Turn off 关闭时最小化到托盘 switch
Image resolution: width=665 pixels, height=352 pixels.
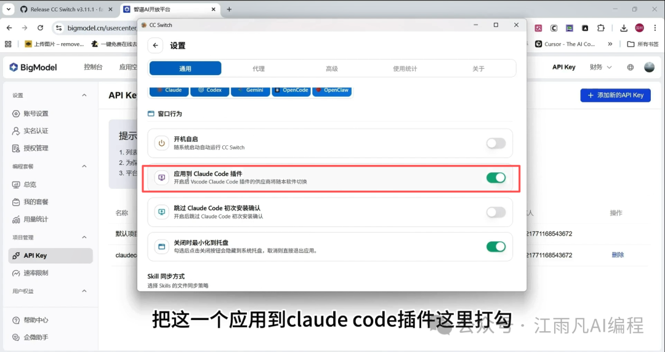496,246
